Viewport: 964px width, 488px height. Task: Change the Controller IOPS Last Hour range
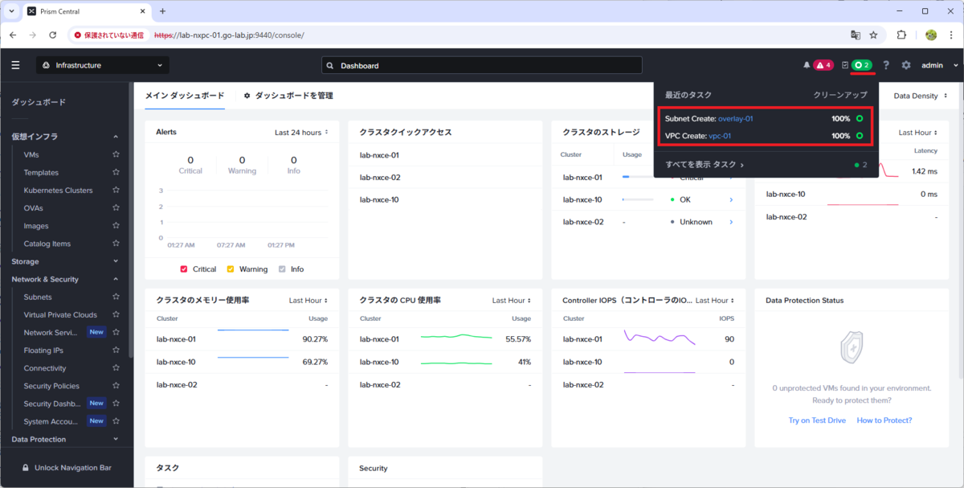[715, 301]
